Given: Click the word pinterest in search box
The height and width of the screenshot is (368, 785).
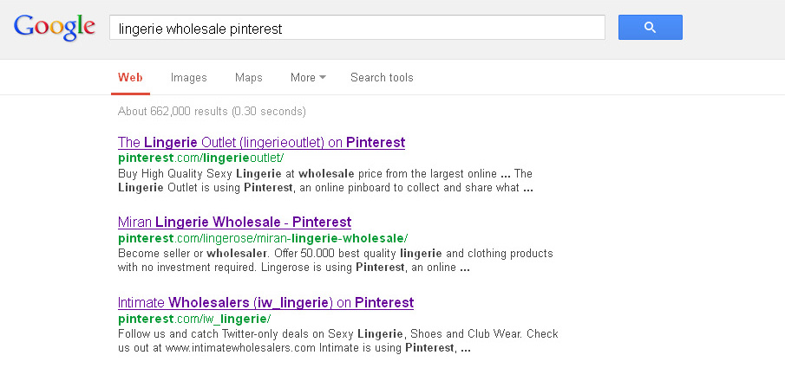Looking at the screenshot, I should click(256, 29).
